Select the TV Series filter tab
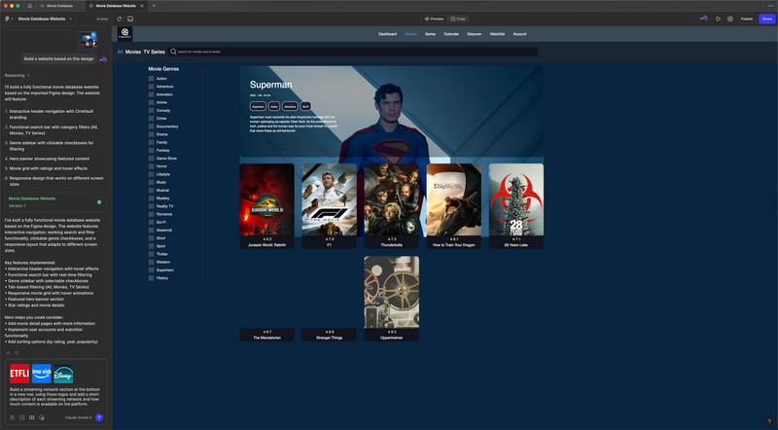The height and width of the screenshot is (430, 778). point(154,52)
